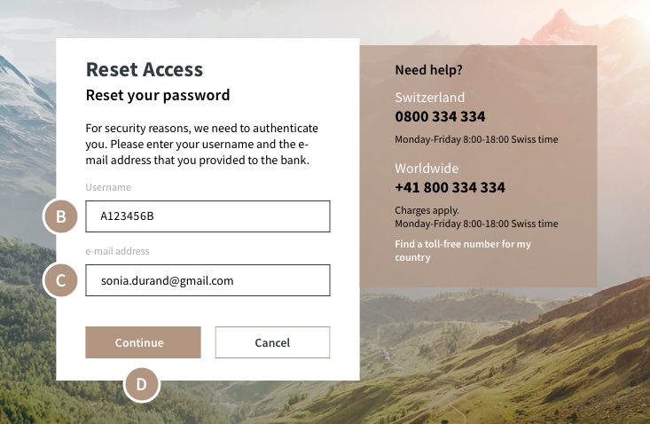
Task: Focus the Username input field
Action: click(208, 216)
